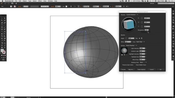Select the Eraser tool
175x98 pixels.
point(5,29)
